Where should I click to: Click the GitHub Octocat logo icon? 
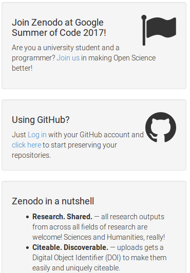161,127
